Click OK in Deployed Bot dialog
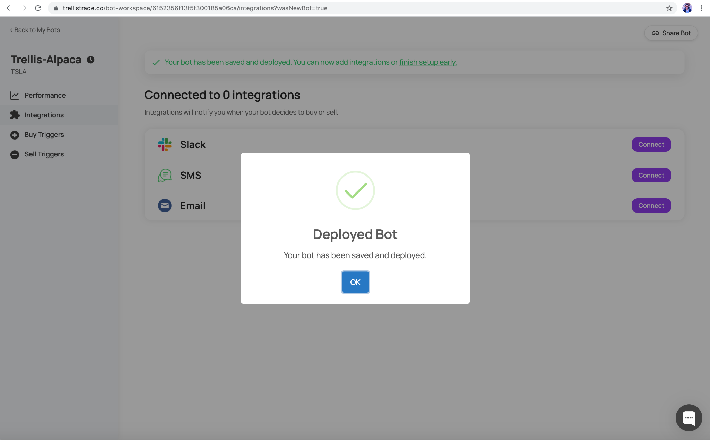 (355, 282)
